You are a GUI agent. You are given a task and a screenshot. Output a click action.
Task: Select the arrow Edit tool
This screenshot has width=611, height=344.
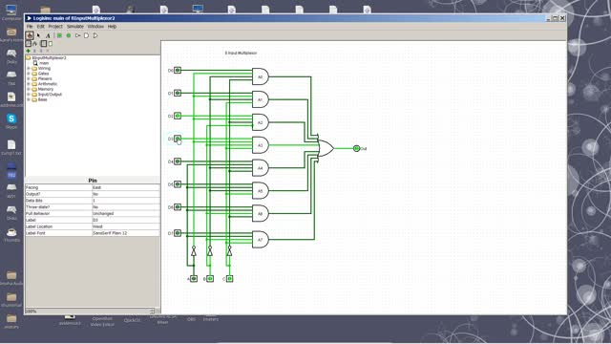click(x=38, y=35)
